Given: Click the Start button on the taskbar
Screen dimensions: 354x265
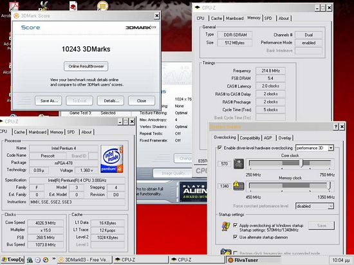Looking at the screenshot, I should (13, 260).
